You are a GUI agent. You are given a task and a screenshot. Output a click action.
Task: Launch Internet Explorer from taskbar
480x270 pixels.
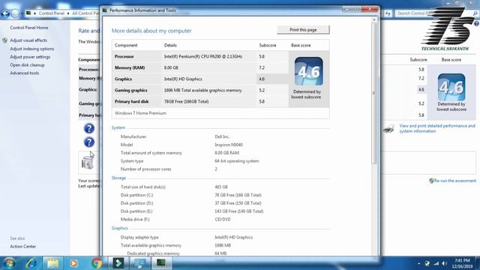(x=31, y=263)
